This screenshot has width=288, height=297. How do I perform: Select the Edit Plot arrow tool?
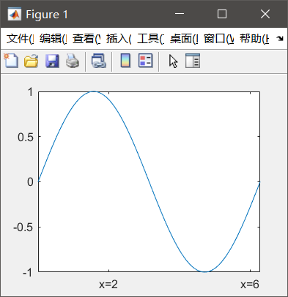[173, 61]
